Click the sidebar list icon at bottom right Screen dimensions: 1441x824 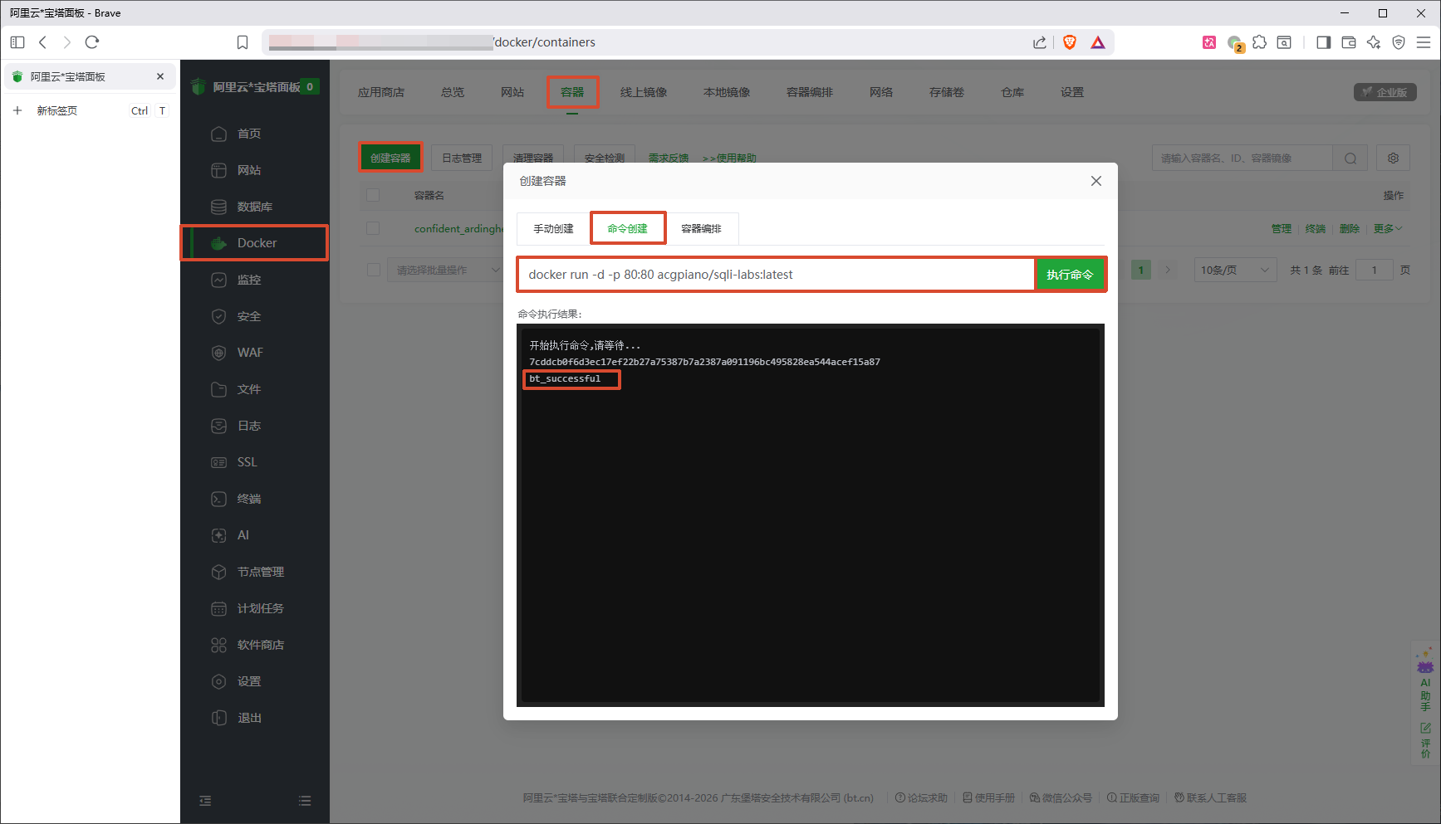click(305, 801)
